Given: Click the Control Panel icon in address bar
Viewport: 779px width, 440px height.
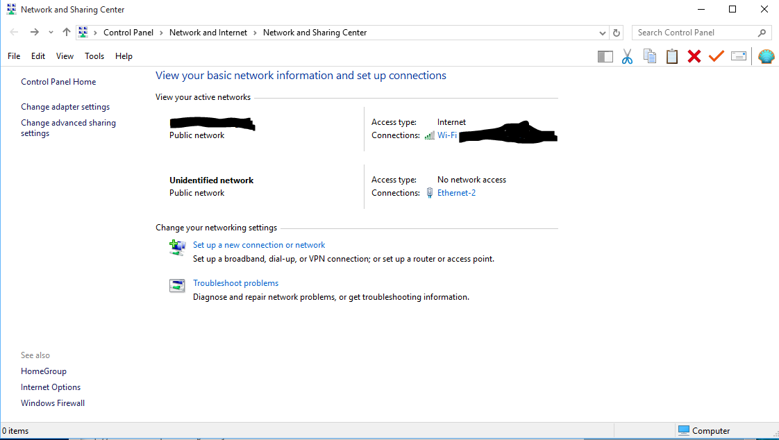Looking at the screenshot, I should [83, 33].
